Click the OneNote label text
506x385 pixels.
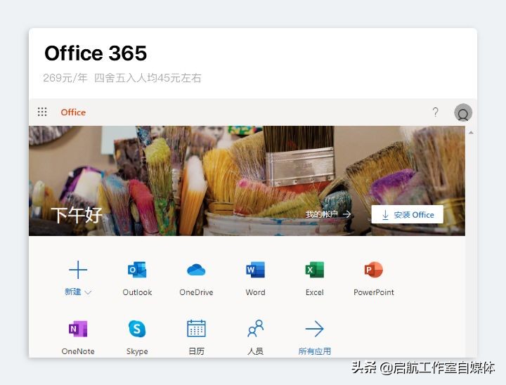click(x=78, y=351)
